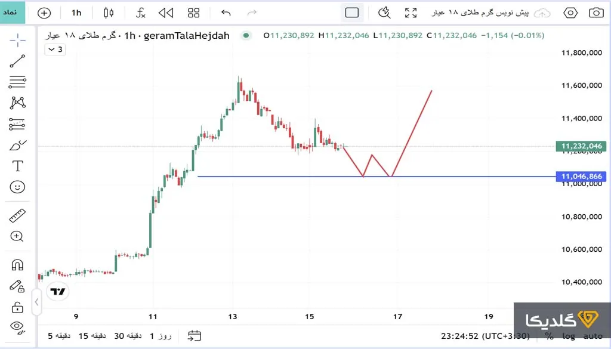611x349 pixels.
Task: Select the brush drawing tool
Action: [x=18, y=145]
